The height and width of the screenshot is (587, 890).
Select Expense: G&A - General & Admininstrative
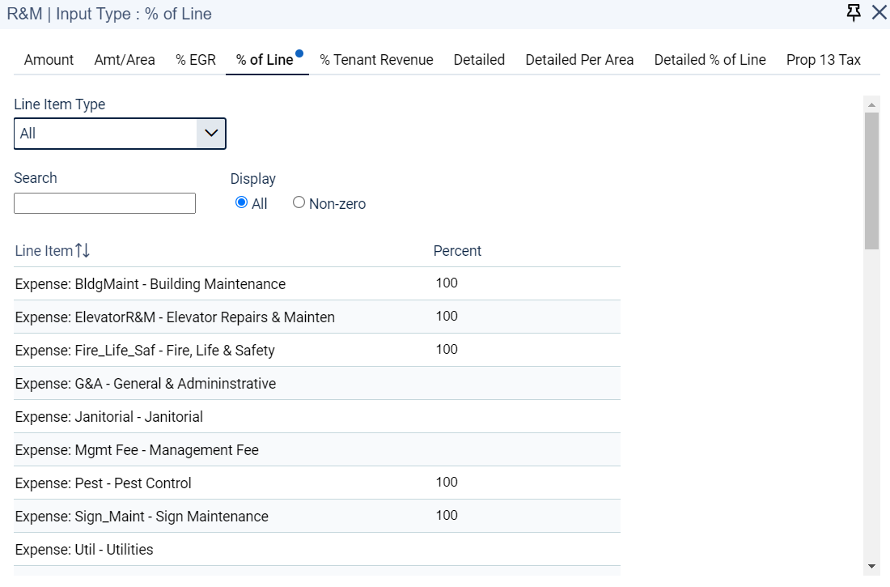316,384
